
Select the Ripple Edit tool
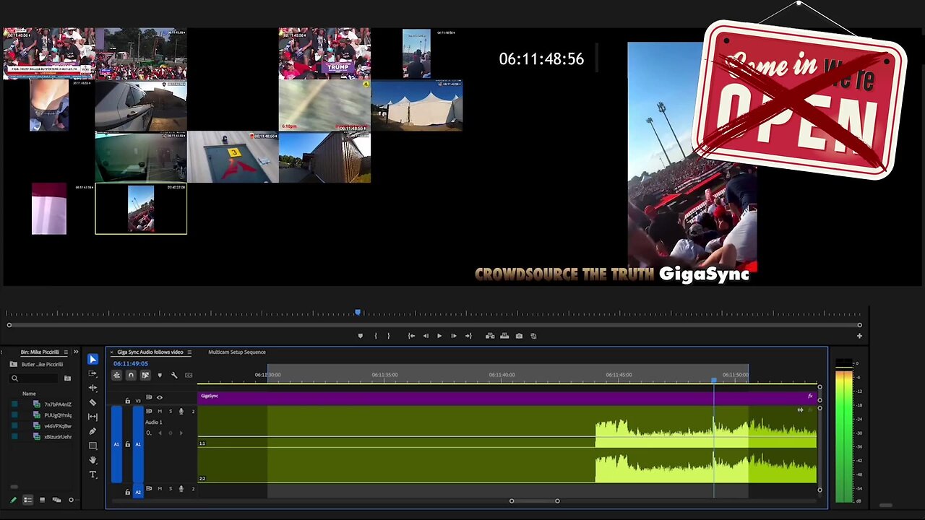coord(92,388)
